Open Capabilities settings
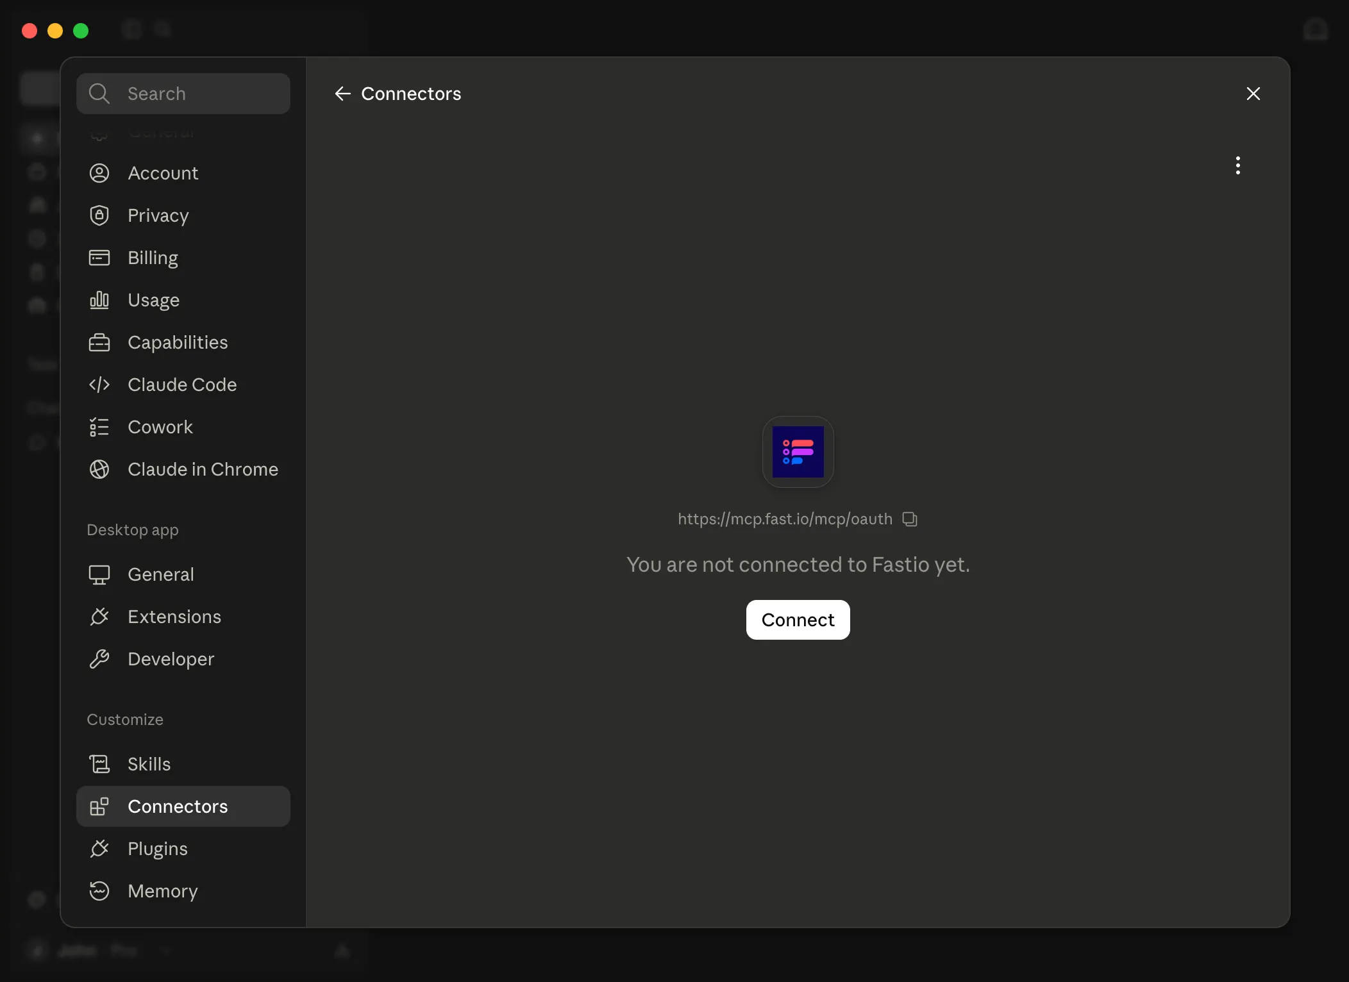Image resolution: width=1349 pixels, height=982 pixels. coord(183,342)
